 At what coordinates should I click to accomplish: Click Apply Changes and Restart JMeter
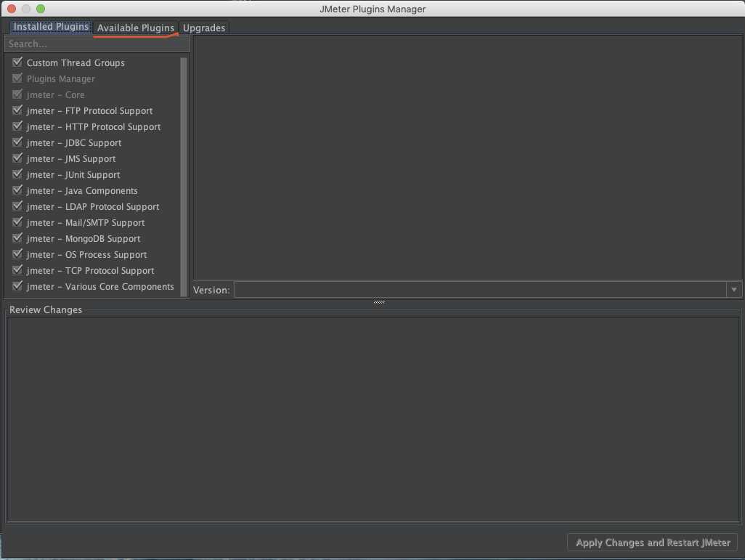click(x=652, y=543)
